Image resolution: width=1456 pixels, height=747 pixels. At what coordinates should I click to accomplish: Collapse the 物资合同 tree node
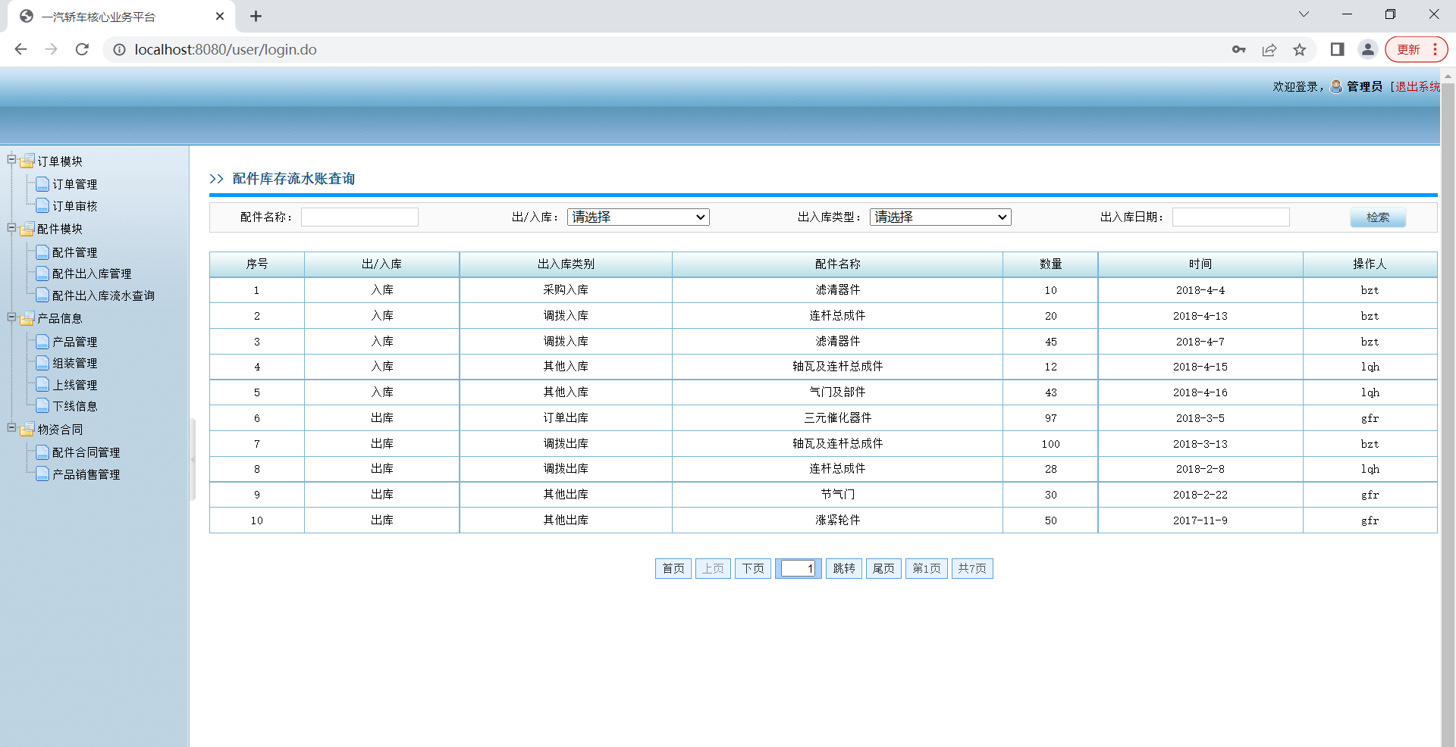point(11,427)
